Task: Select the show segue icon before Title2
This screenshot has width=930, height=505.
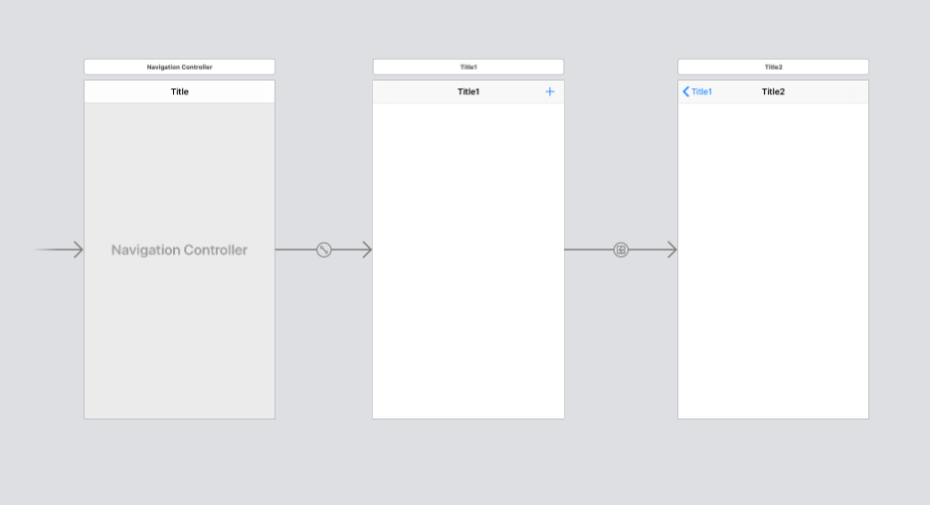Action: click(621, 250)
